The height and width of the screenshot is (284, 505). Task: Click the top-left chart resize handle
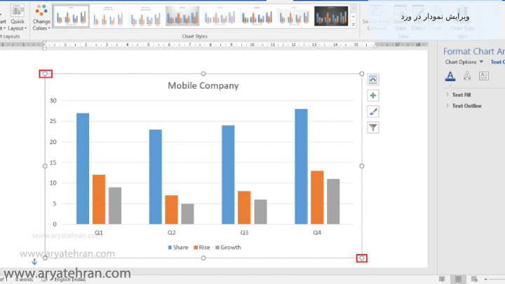click(45, 73)
